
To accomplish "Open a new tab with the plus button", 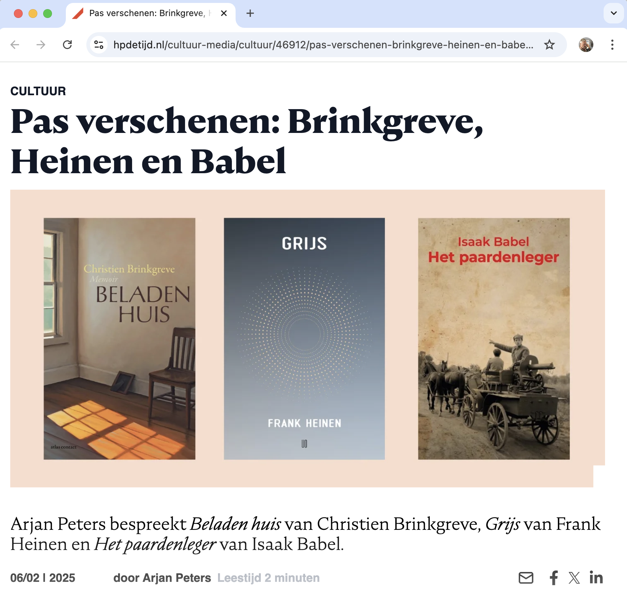I will coord(250,14).
